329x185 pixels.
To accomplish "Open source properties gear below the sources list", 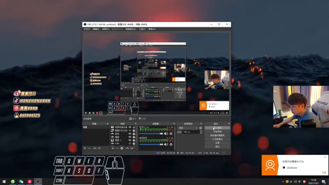I will pos(122,148).
